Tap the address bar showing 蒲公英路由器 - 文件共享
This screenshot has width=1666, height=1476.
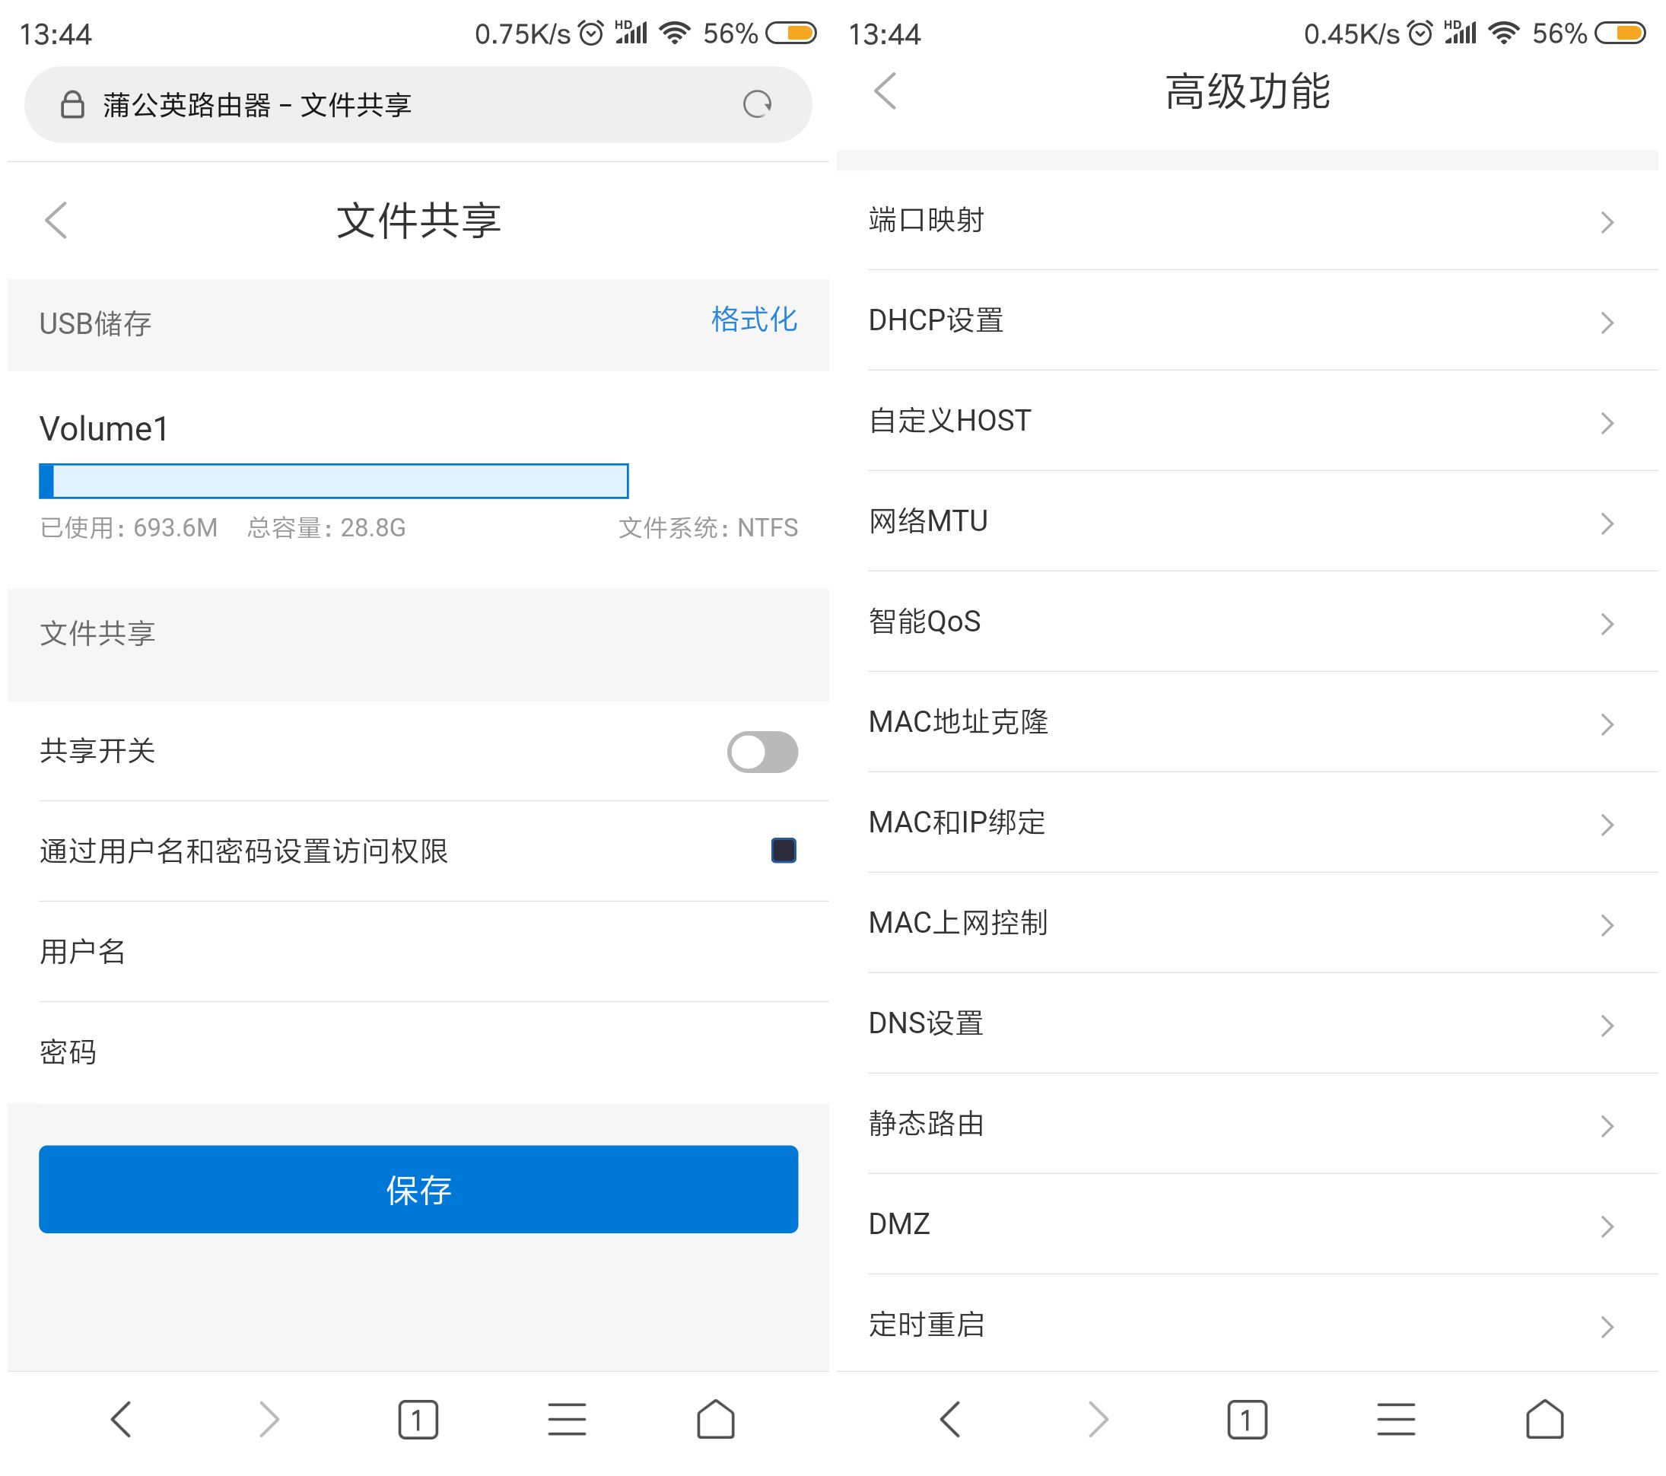[418, 104]
